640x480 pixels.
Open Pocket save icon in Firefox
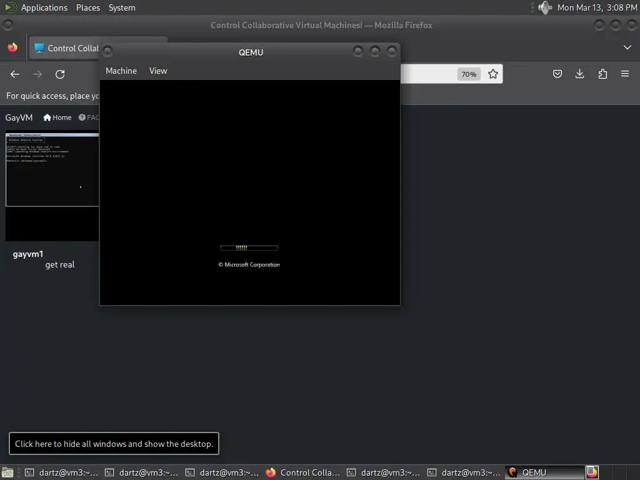[557, 74]
